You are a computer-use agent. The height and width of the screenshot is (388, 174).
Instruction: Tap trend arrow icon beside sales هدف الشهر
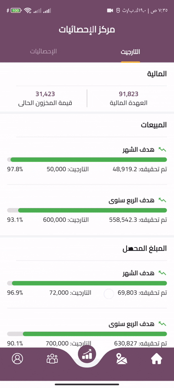coord(162,149)
